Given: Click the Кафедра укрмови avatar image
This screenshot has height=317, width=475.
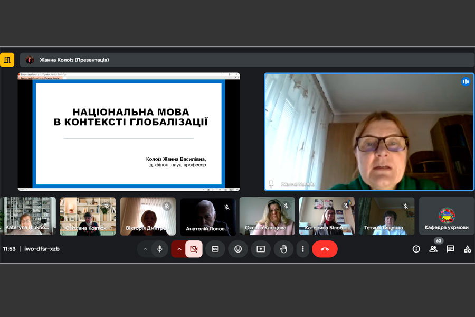Looking at the screenshot, I should (446, 216).
